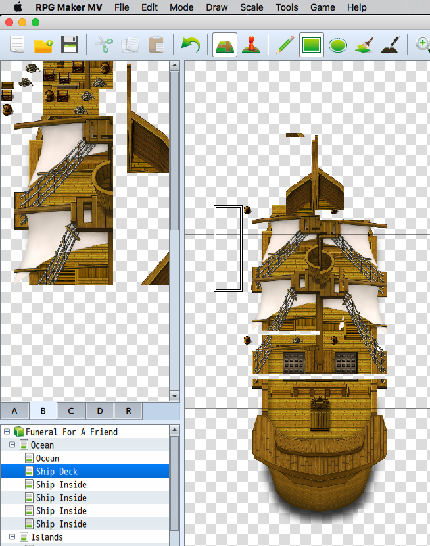Viewport: 430px width, 546px height.
Task: Select the Flood Fill tool
Action: pos(364,45)
